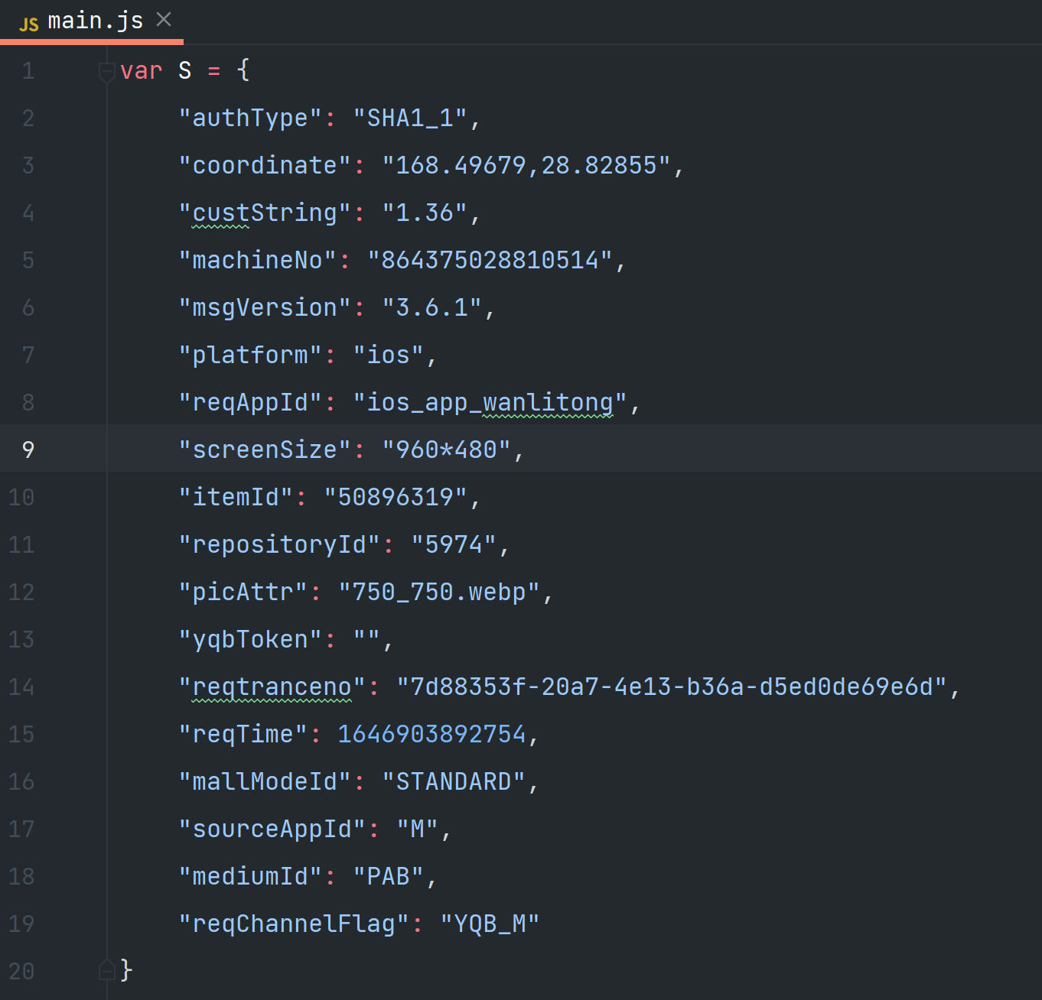Screen dimensions: 1042x1000
Task: Click the "50896319" value
Action: pos(396,498)
